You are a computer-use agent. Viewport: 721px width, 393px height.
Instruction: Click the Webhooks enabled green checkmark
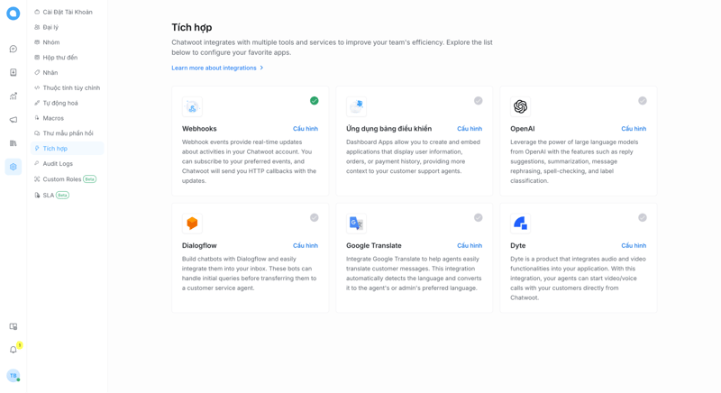tap(315, 101)
